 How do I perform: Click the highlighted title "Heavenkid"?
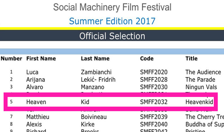199,102
